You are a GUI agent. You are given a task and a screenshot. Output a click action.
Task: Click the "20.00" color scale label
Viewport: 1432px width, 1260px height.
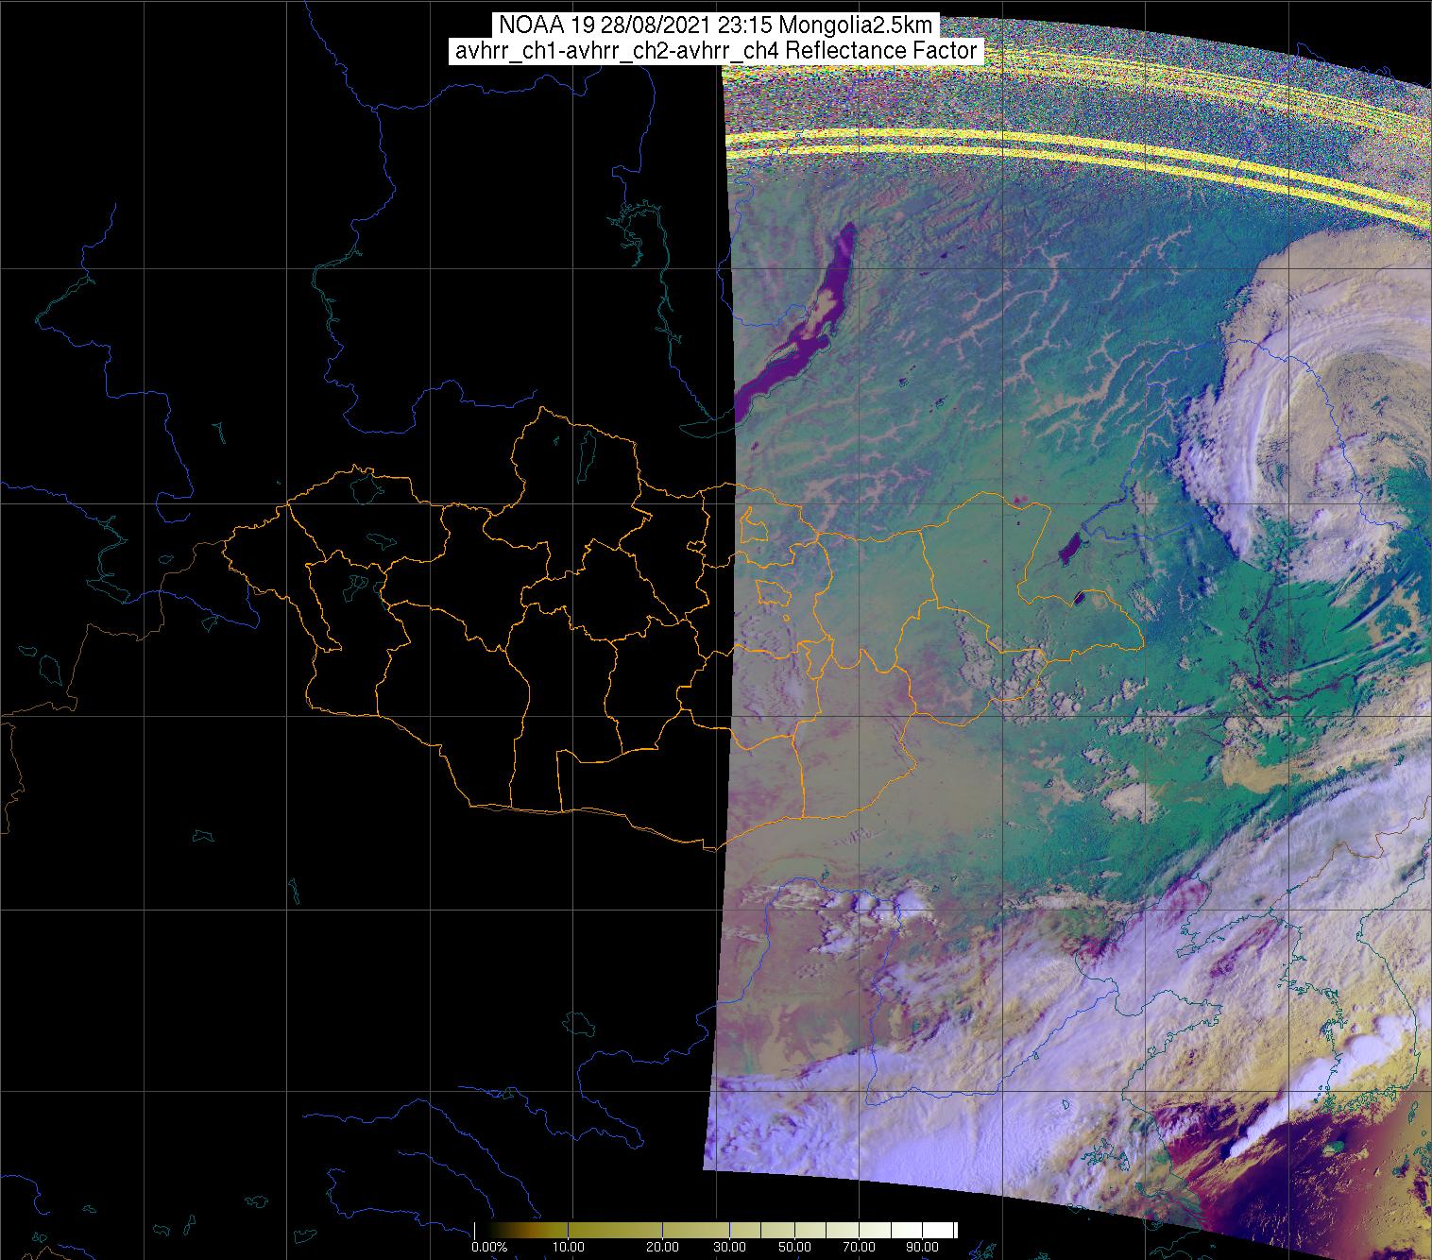click(x=662, y=1248)
